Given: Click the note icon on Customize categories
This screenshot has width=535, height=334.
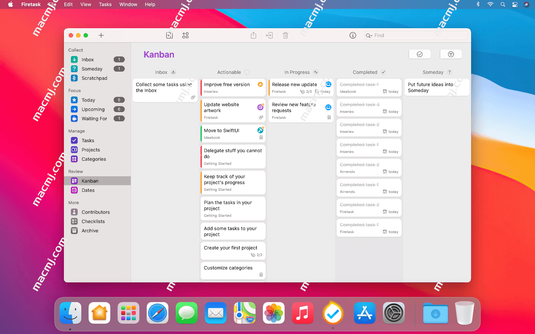Looking at the screenshot, I should [261, 275].
